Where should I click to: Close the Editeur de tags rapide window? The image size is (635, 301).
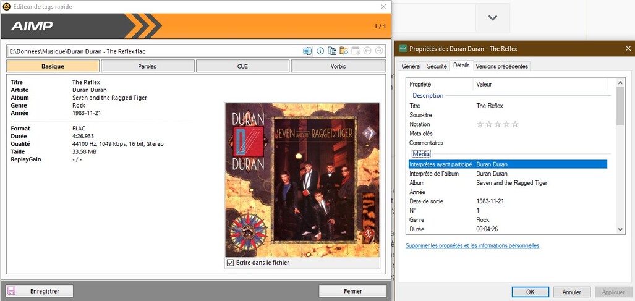pyautogui.click(x=383, y=6)
